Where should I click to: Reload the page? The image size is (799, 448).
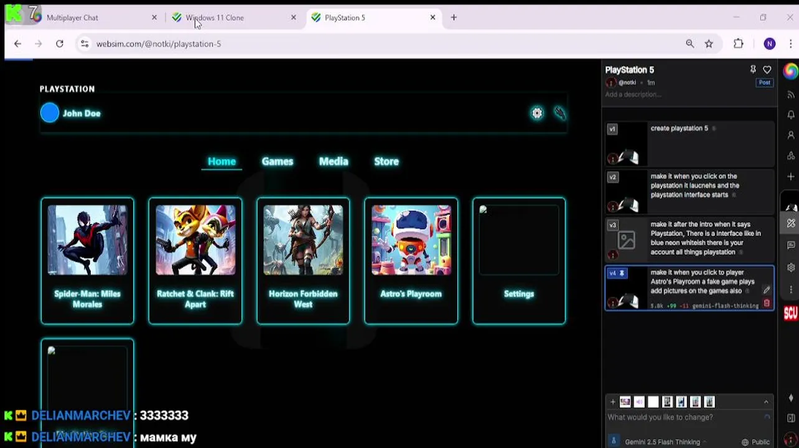[x=60, y=44]
